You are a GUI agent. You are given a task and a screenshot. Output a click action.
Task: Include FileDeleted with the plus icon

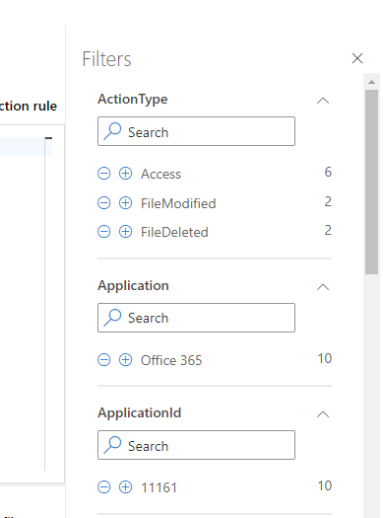(125, 232)
